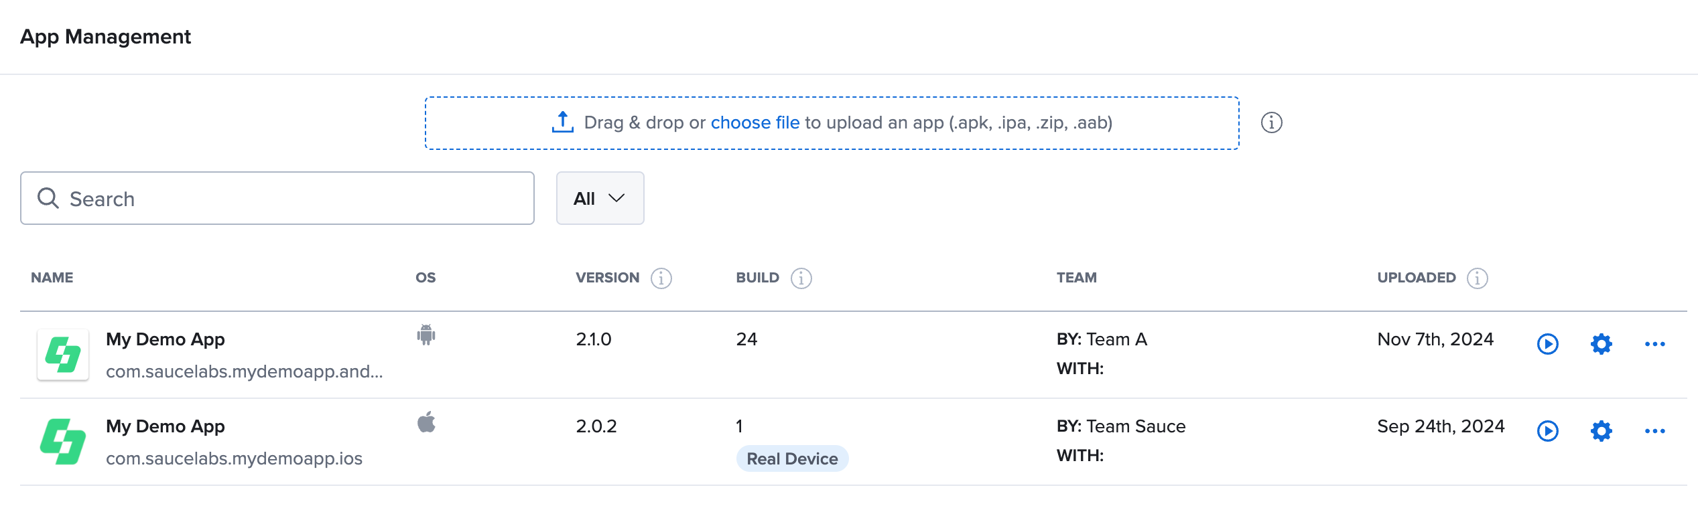
Task: Click the upload arrow icon in drop zone
Action: [562, 122]
